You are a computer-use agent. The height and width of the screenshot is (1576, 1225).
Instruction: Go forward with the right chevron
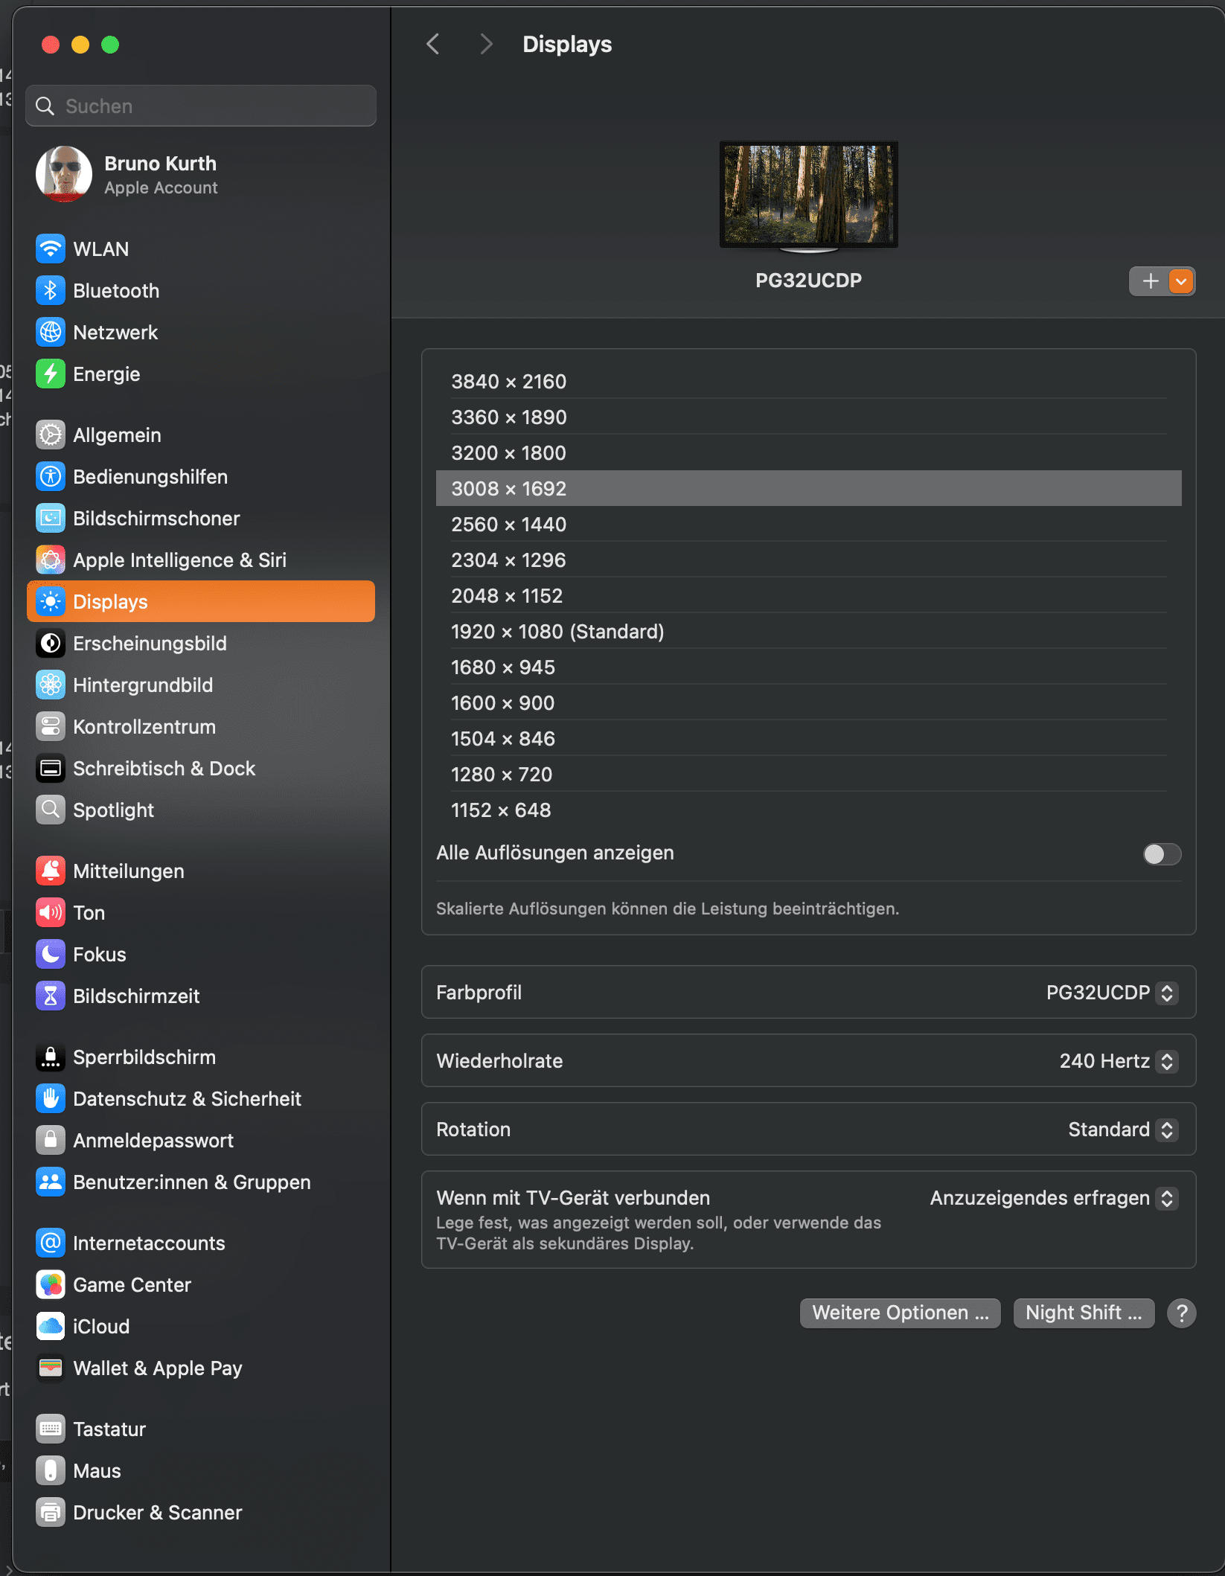[486, 44]
